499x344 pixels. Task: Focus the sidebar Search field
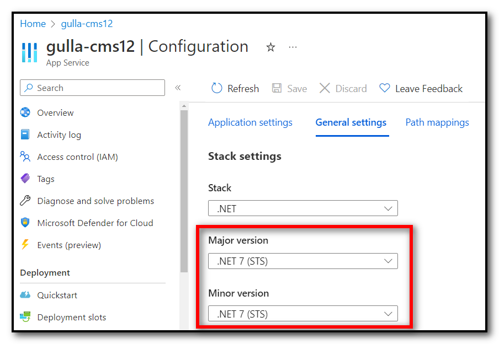92,88
